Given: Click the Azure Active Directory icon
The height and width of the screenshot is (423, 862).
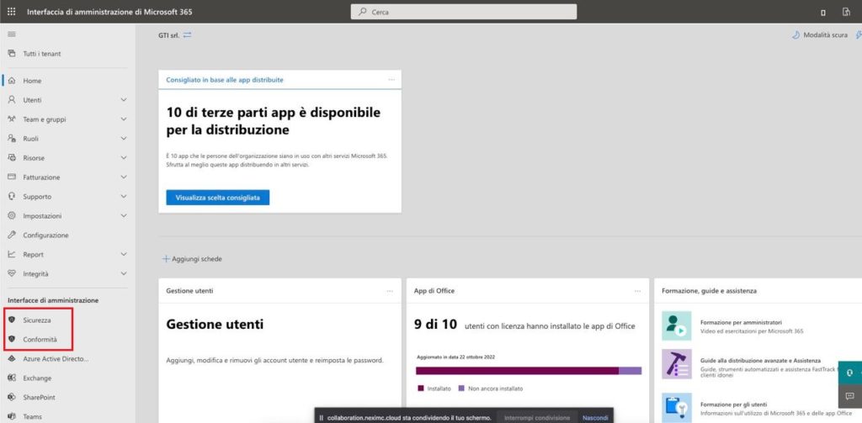Looking at the screenshot, I should 12,359.
